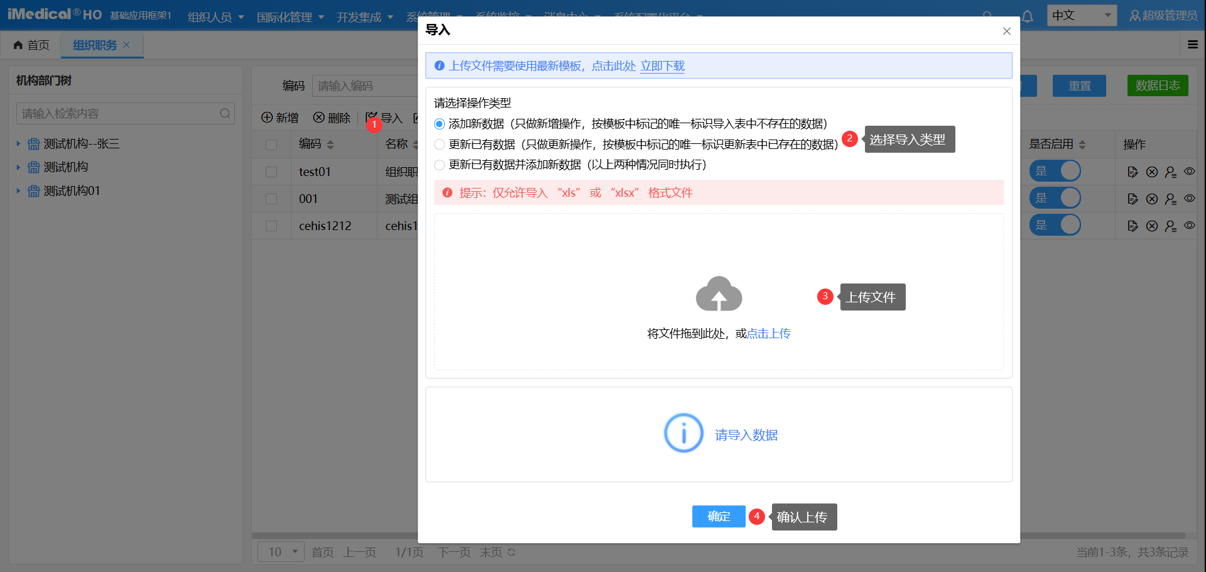This screenshot has width=1206, height=572.
Task: Click the 下一页 pagination link
Action: (x=454, y=552)
